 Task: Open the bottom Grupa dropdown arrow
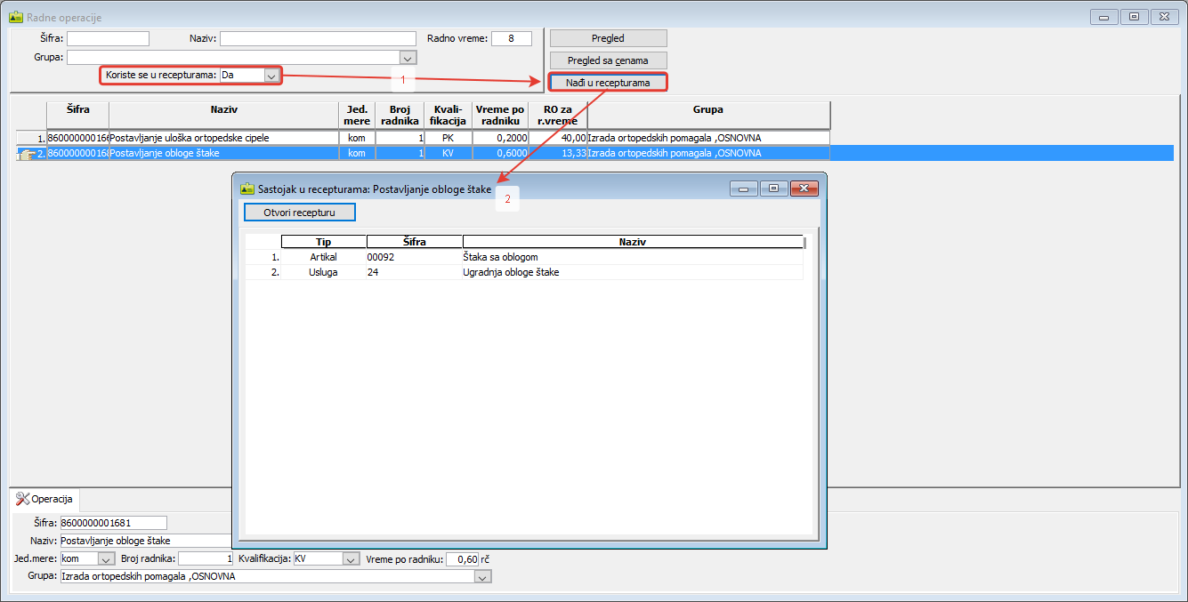tap(482, 577)
